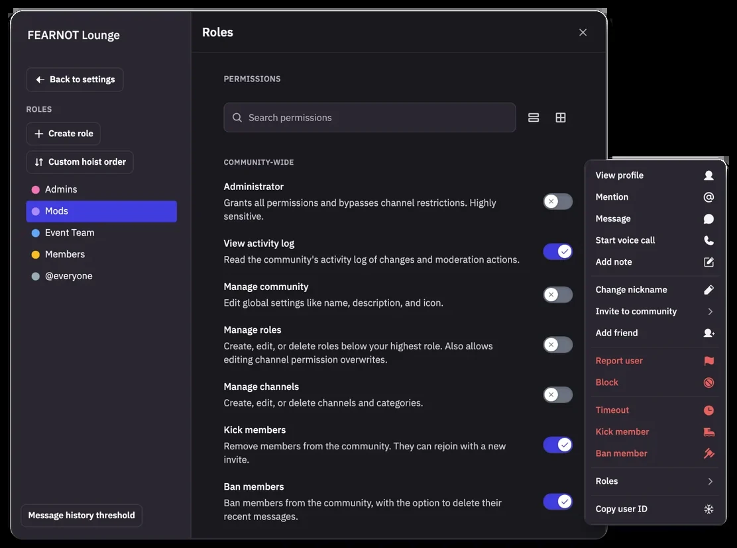Disable the Ban members permission toggle
The height and width of the screenshot is (548, 737).
558,502
